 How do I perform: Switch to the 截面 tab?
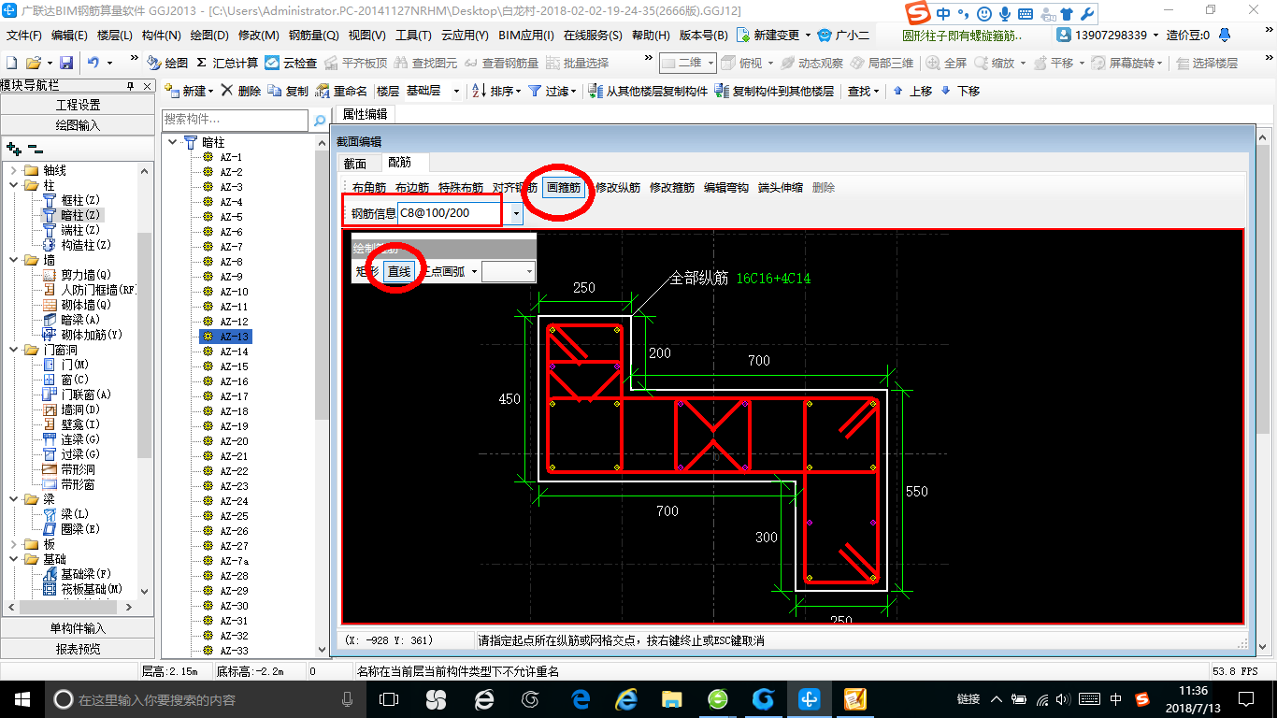click(355, 163)
